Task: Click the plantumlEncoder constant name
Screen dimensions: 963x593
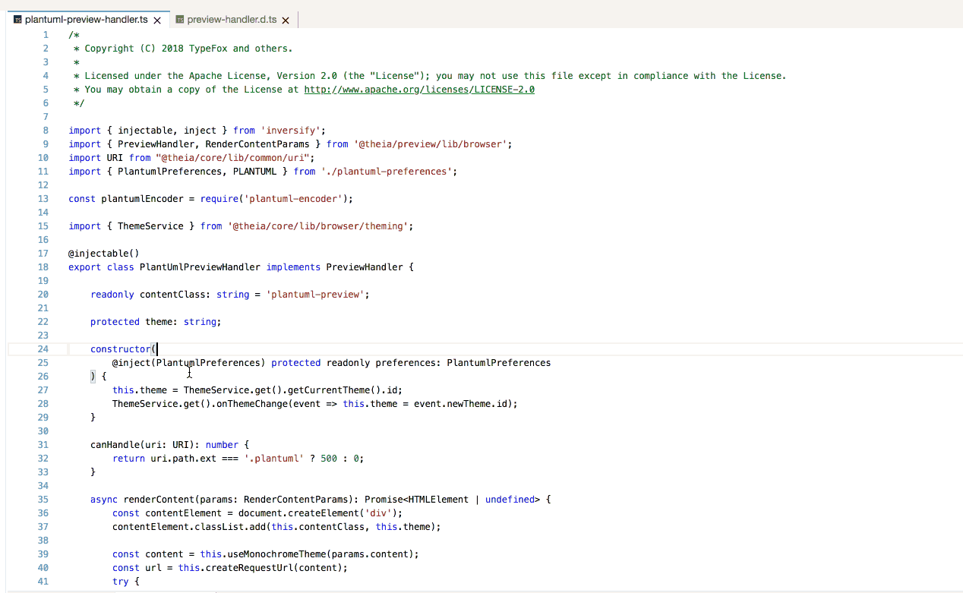Action: coord(142,199)
